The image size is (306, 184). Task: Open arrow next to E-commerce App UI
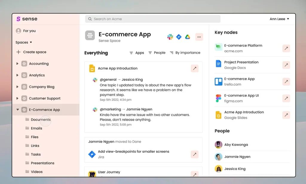286,98
